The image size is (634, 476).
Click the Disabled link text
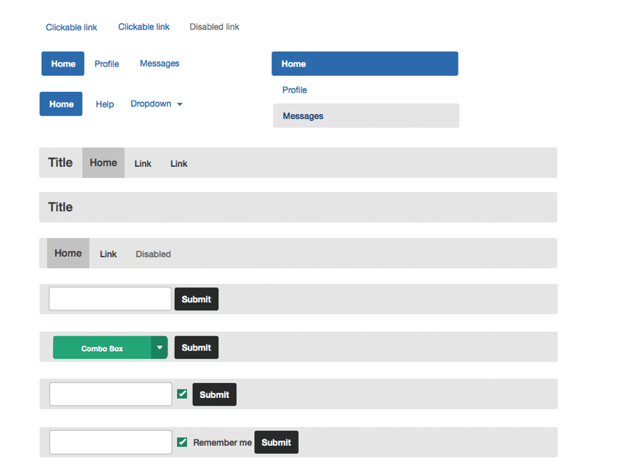coord(214,27)
